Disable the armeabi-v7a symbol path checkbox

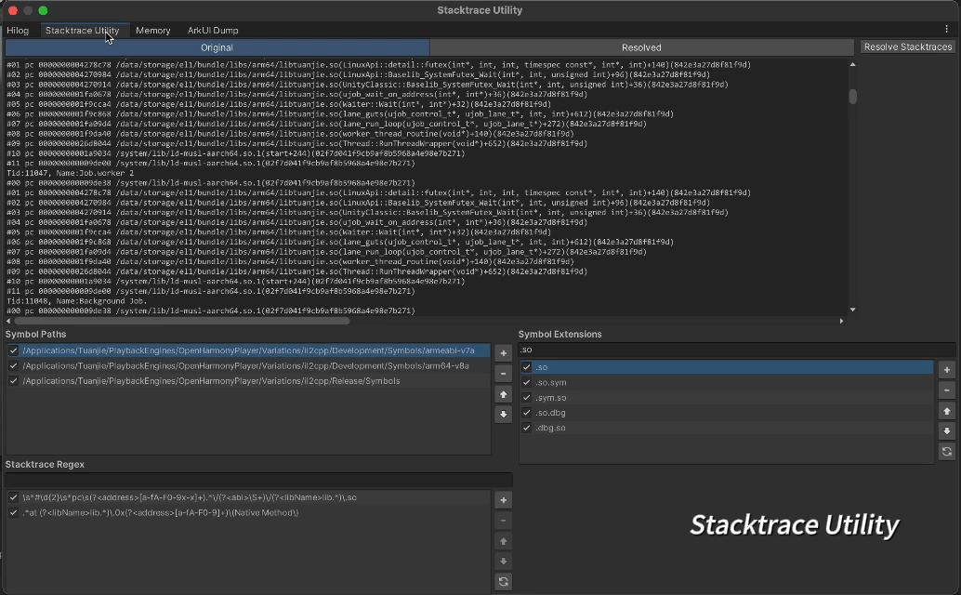[x=13, y=351]
